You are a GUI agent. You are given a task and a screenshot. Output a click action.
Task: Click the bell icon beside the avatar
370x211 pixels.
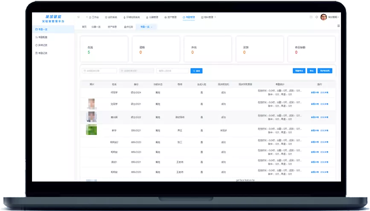tap(317, 17)
